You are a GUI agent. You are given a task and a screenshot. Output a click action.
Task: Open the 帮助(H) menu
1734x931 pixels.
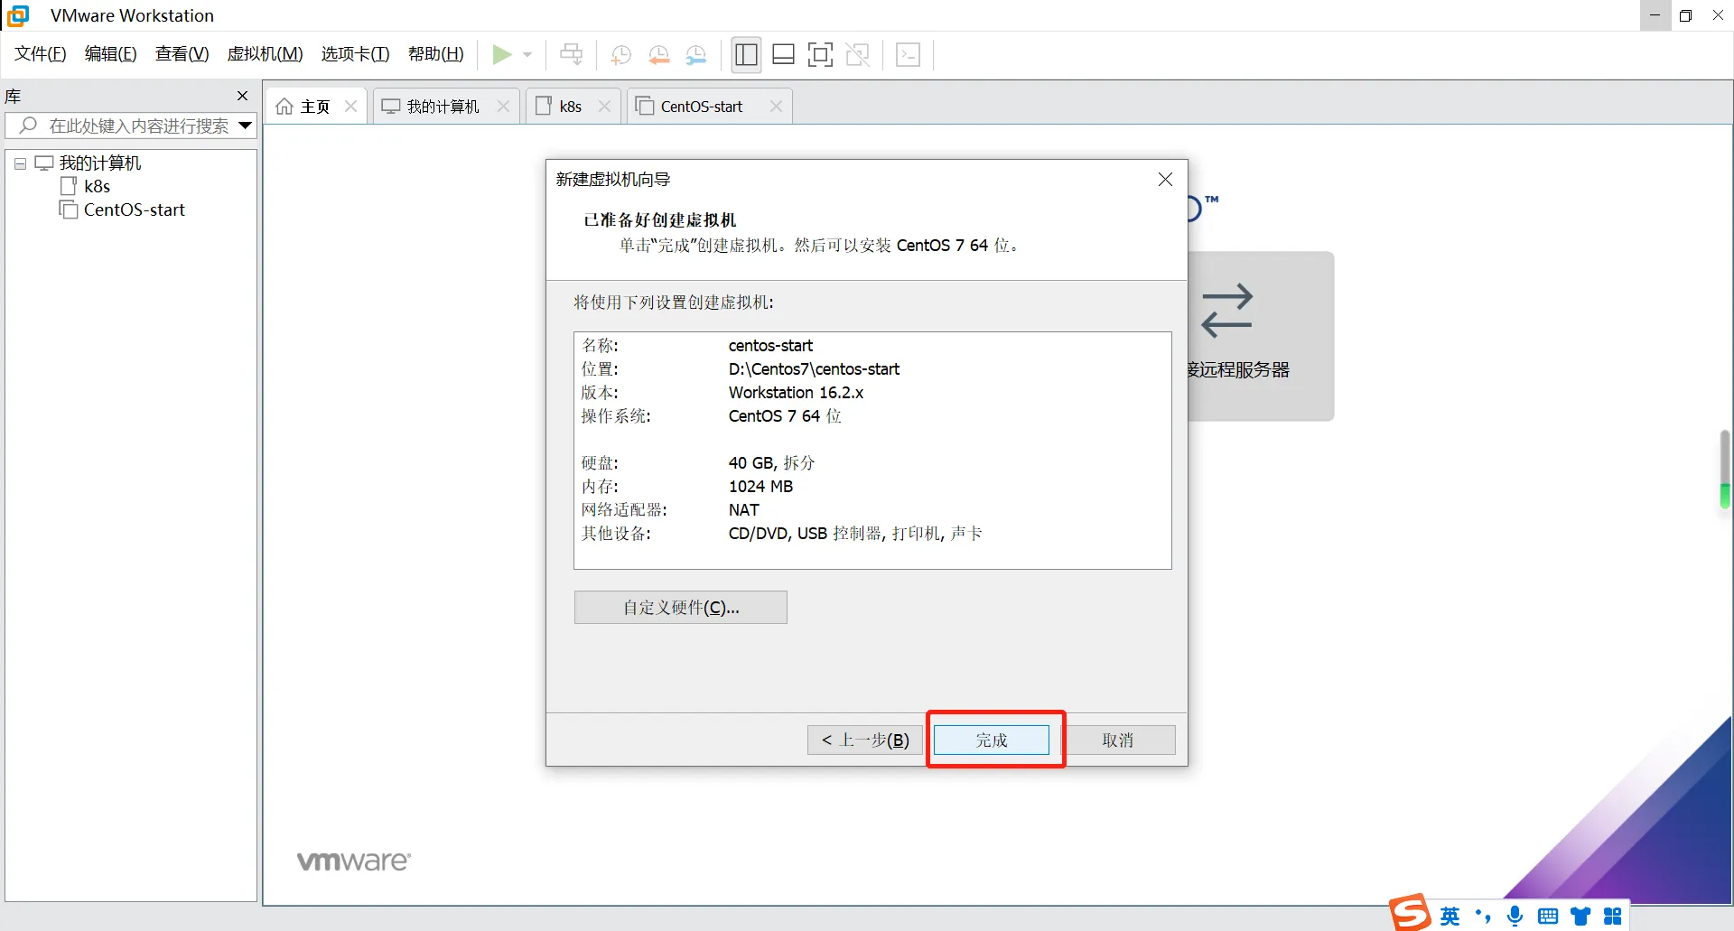435,54
